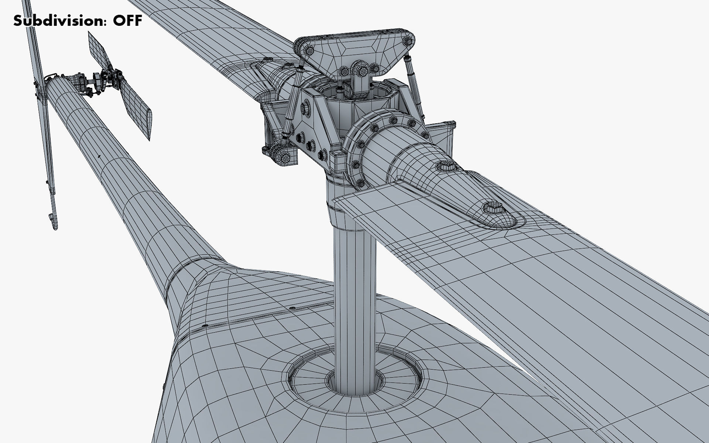Click the 'Subdivision: OFF' label text

coord(78,21)
